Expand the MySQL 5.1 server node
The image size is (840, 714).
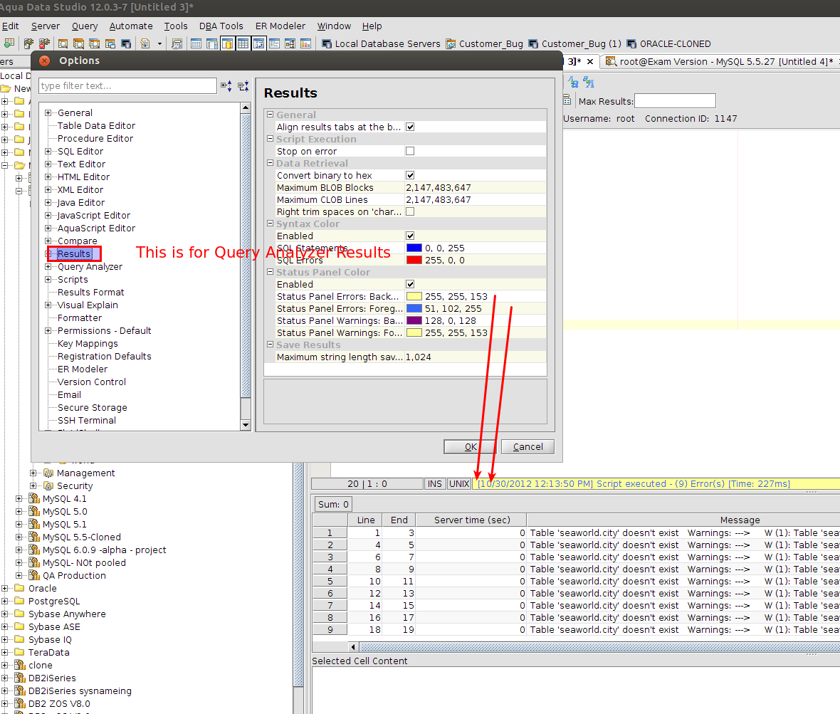coord(19,524)
